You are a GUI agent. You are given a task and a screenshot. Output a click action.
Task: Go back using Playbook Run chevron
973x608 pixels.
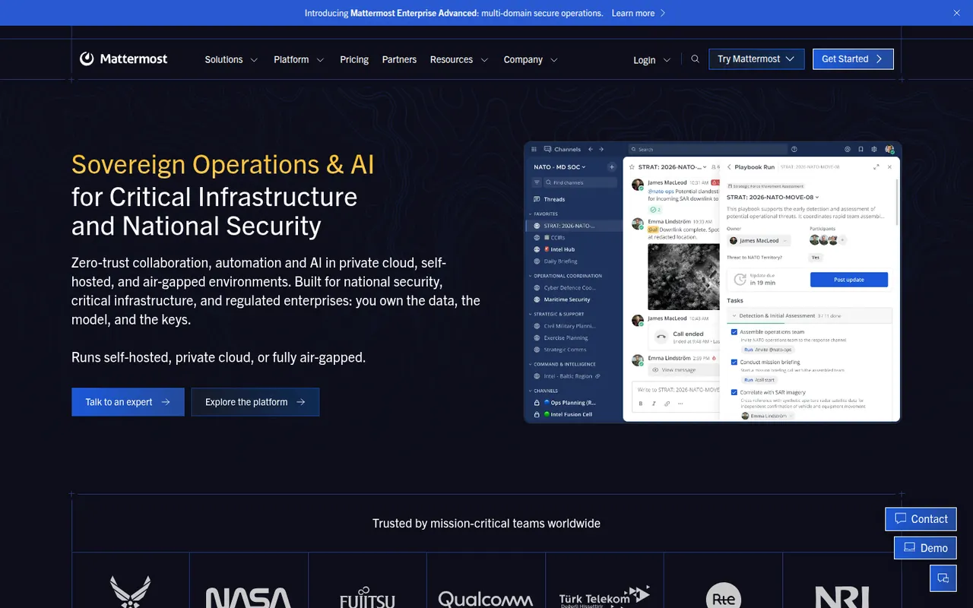[x=728, y=166]
